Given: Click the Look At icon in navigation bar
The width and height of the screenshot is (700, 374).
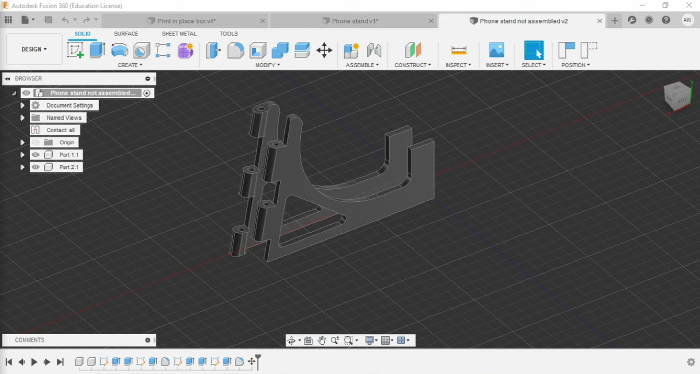Looking at the screenshot, I should [308, 340].
